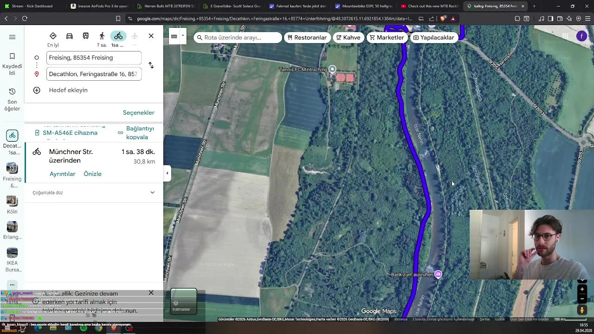Filter by Marketler along route
594x334 pixels.
387,38
